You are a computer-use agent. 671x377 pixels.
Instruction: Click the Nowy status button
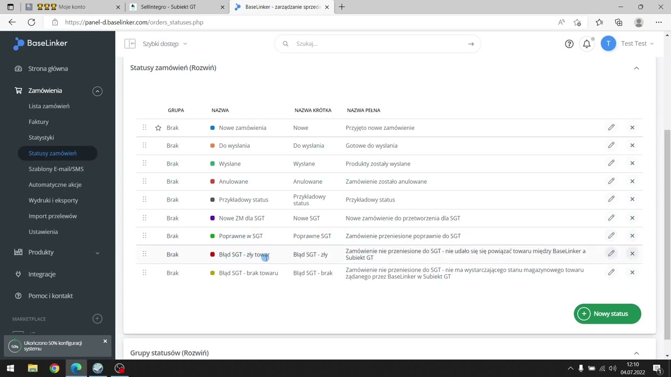click(x=608, y=314)
